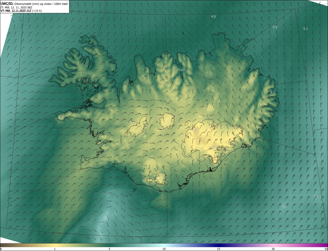Click the 5.1 value label near right edge
Image resolution: width=328 pixels, height=251 pixels.
(x=305, y=29)
